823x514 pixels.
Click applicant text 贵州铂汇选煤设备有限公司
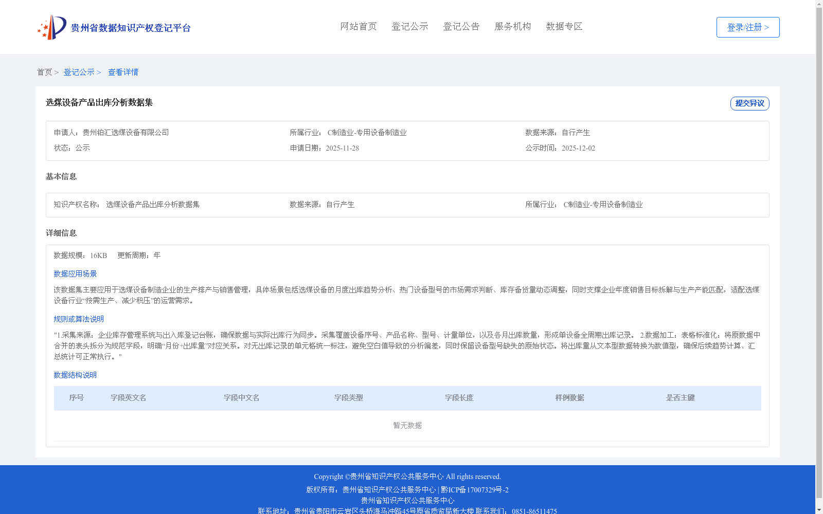pos(126,133)
